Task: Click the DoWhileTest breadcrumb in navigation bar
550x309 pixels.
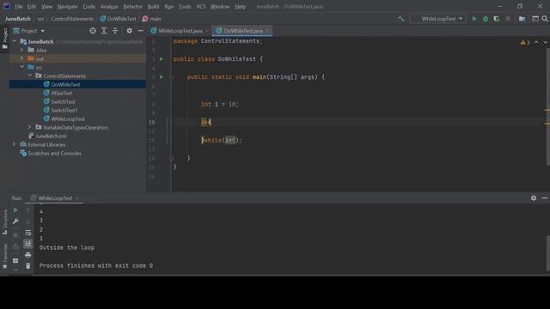Action: (x=119, y=19)
